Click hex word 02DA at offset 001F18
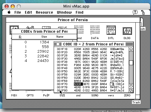The width and height of the screenshot is (151, 112). coord(78,49)
